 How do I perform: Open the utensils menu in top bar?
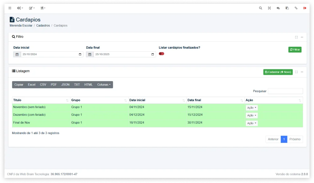coord(43,8)
